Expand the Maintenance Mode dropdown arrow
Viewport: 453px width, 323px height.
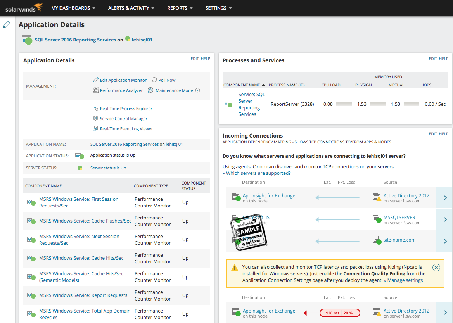198,90
